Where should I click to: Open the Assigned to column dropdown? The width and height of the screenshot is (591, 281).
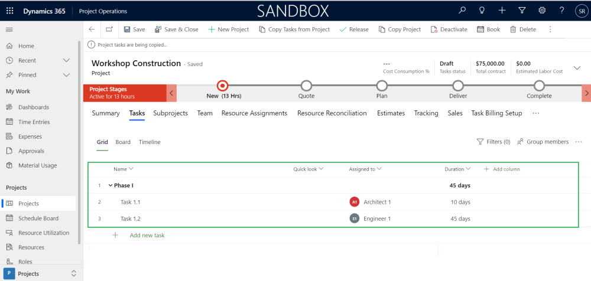point(379,169)
